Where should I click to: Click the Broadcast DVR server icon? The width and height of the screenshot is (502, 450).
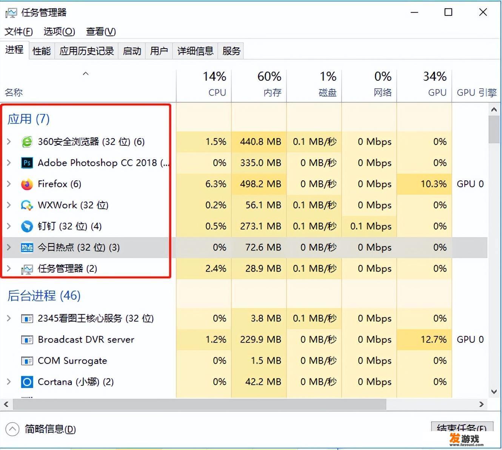tap(27, 340)
